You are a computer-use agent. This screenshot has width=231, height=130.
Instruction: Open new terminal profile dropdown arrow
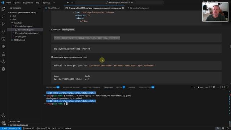(195, 87)
